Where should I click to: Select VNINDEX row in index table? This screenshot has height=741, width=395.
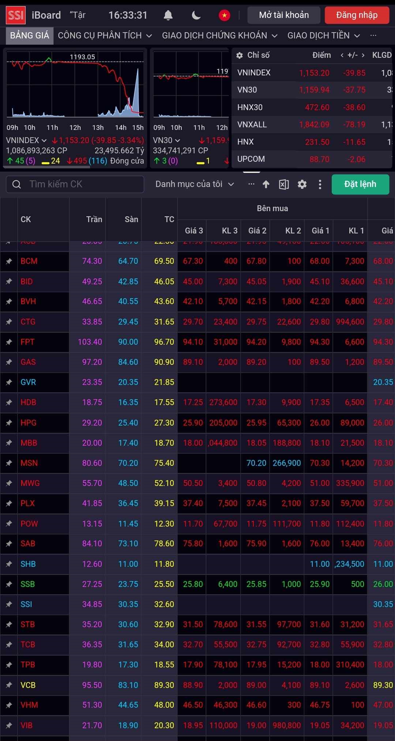[312, 73]
